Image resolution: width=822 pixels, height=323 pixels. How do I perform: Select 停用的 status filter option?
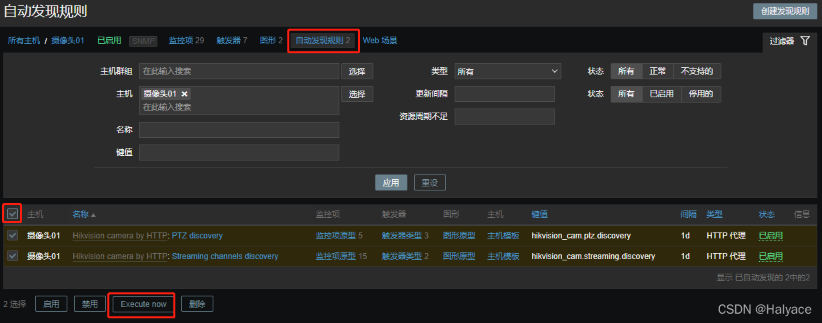point(701,94)
